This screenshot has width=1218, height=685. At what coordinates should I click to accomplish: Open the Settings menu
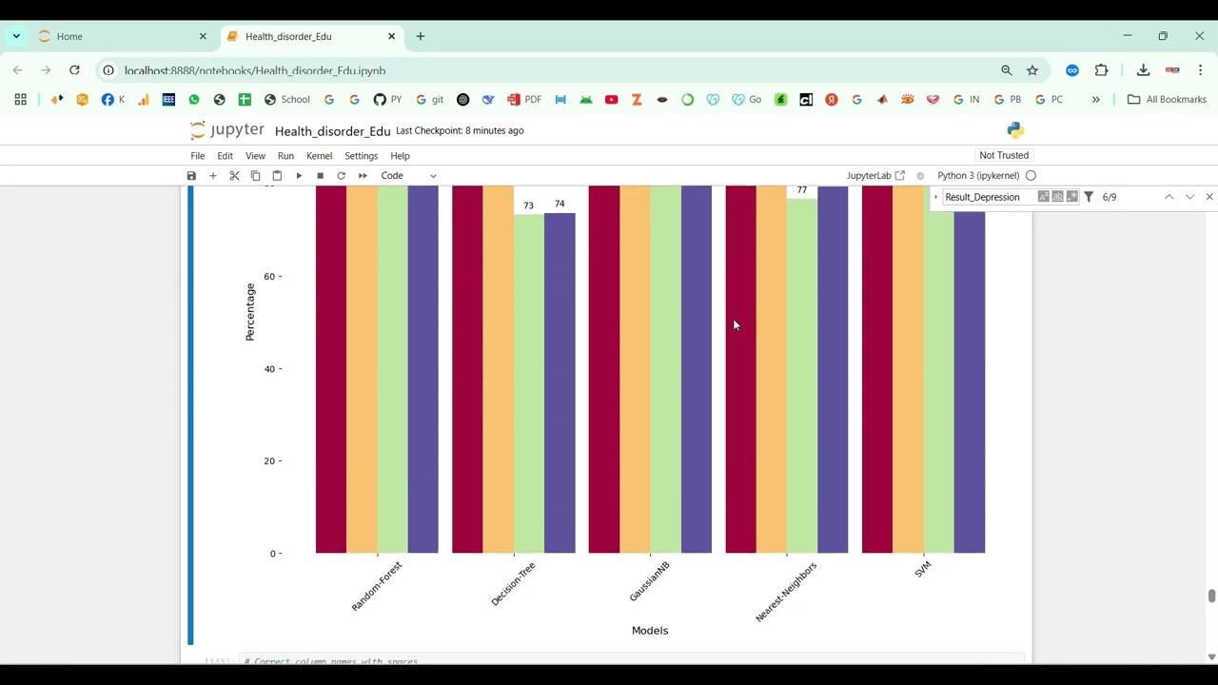[x=361, y=156]
